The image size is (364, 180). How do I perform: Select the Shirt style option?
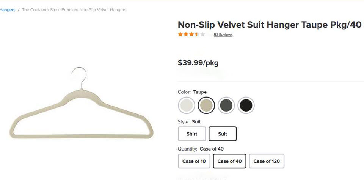tap(192, 134)
